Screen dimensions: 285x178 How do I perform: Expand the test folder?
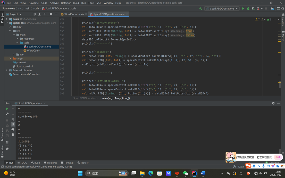coord(14,55)
